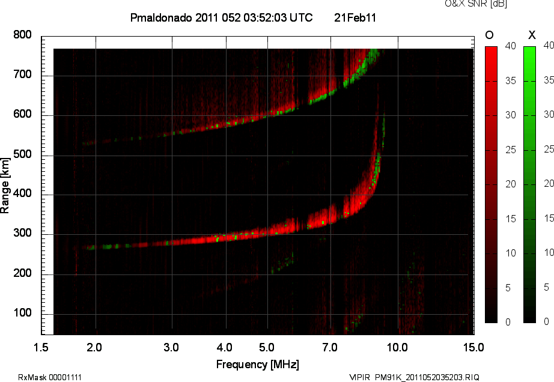Screen dimensions: 554x382
Task: Click the frequency axis tick '7.0'
Action: pyautogui.click(x=330, y=347)
